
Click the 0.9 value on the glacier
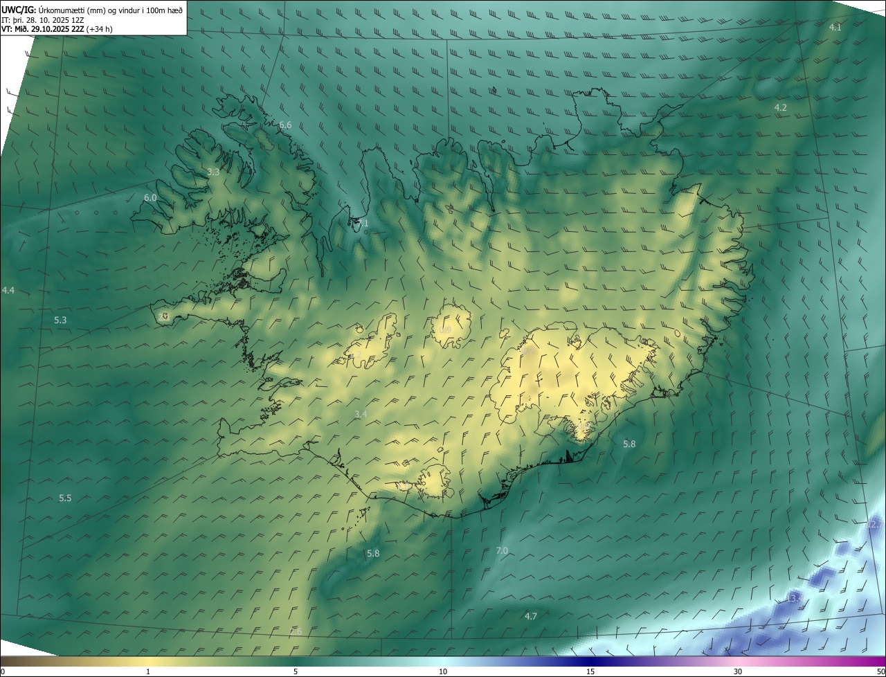(x=445, y=330)
